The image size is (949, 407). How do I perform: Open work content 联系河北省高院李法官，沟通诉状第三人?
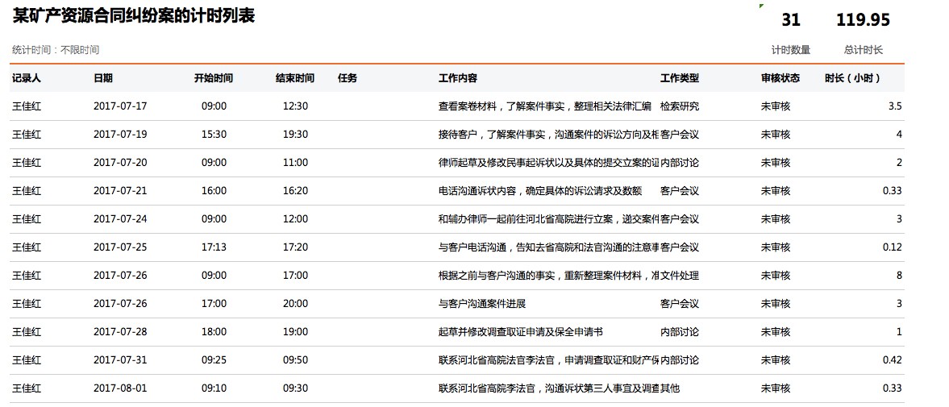pos(548,388)
